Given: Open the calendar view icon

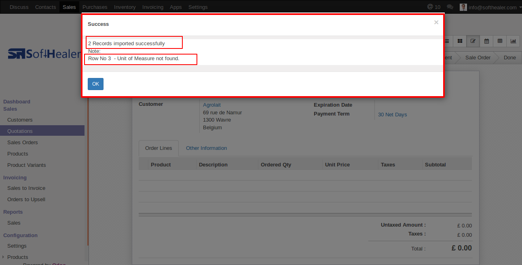Looking at the screenshot, I should click(486, 41).
